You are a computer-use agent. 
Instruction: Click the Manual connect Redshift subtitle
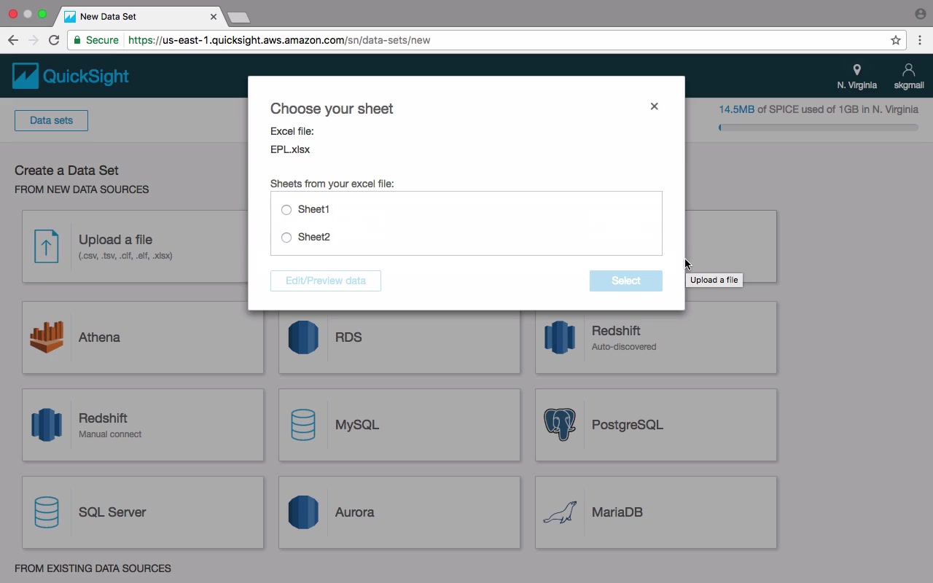(x=110, y=434)
